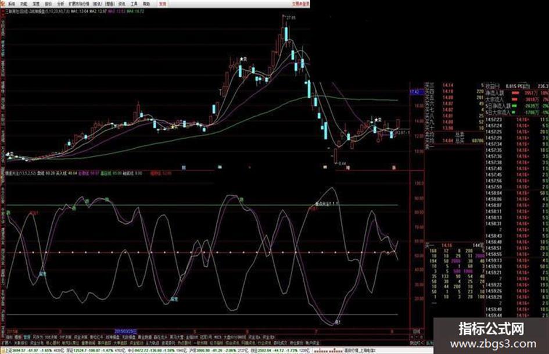Image resolution: width=549 pixels, height=354 pixels.
Task: Click the 8.44 lowest price label
Action: [342, 163]
